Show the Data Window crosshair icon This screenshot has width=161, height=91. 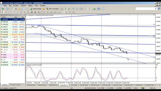(16, 9)
